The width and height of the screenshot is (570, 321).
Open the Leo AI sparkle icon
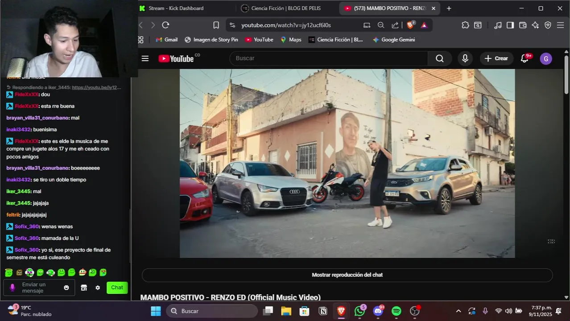click(535, 25)
